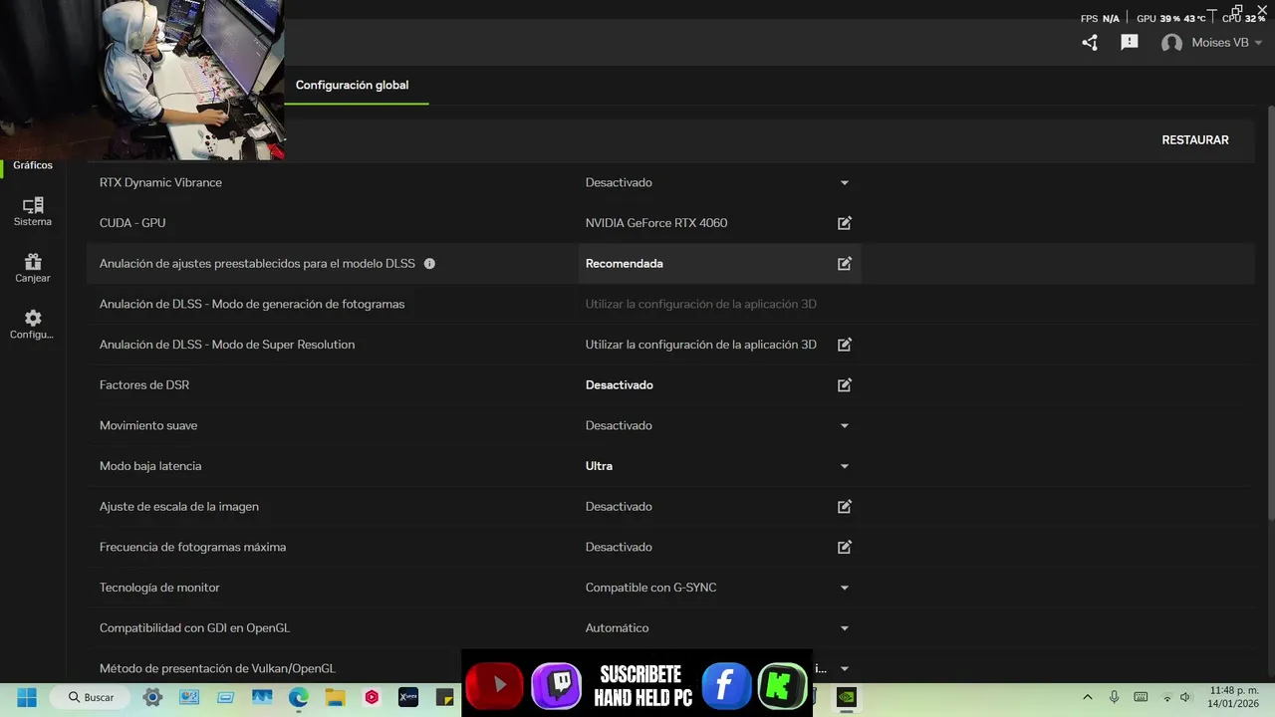Click the user avatar icon
The height and width of the screenshot is (717, 1275).
(1172, 43)
